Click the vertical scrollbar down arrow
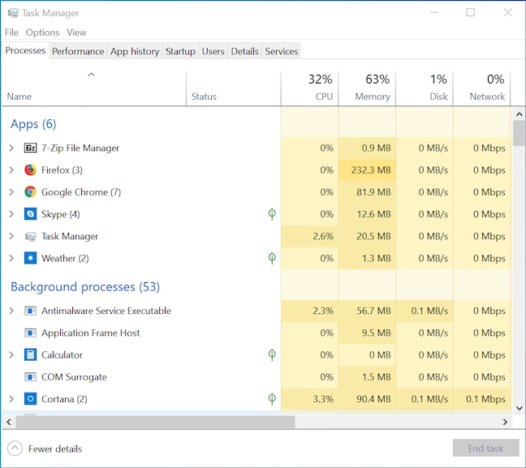The image size is (526, 468). pyautogui.click(x=520, y=408)
